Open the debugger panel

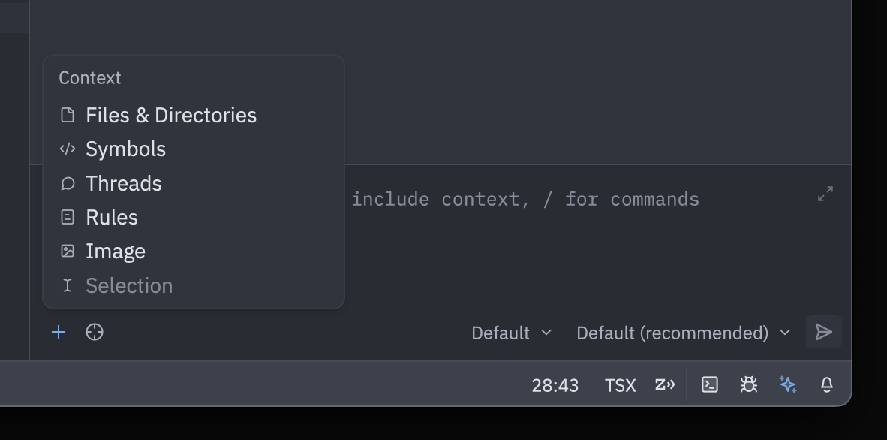[748, 384]
